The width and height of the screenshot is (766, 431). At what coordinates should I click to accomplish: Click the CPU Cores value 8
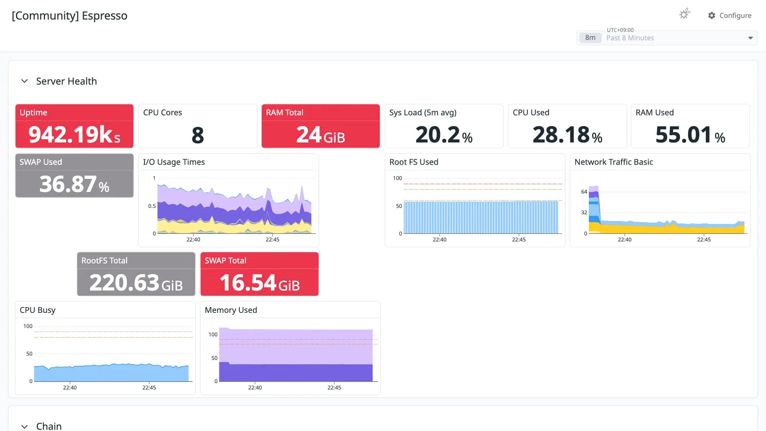click(198, 135)
